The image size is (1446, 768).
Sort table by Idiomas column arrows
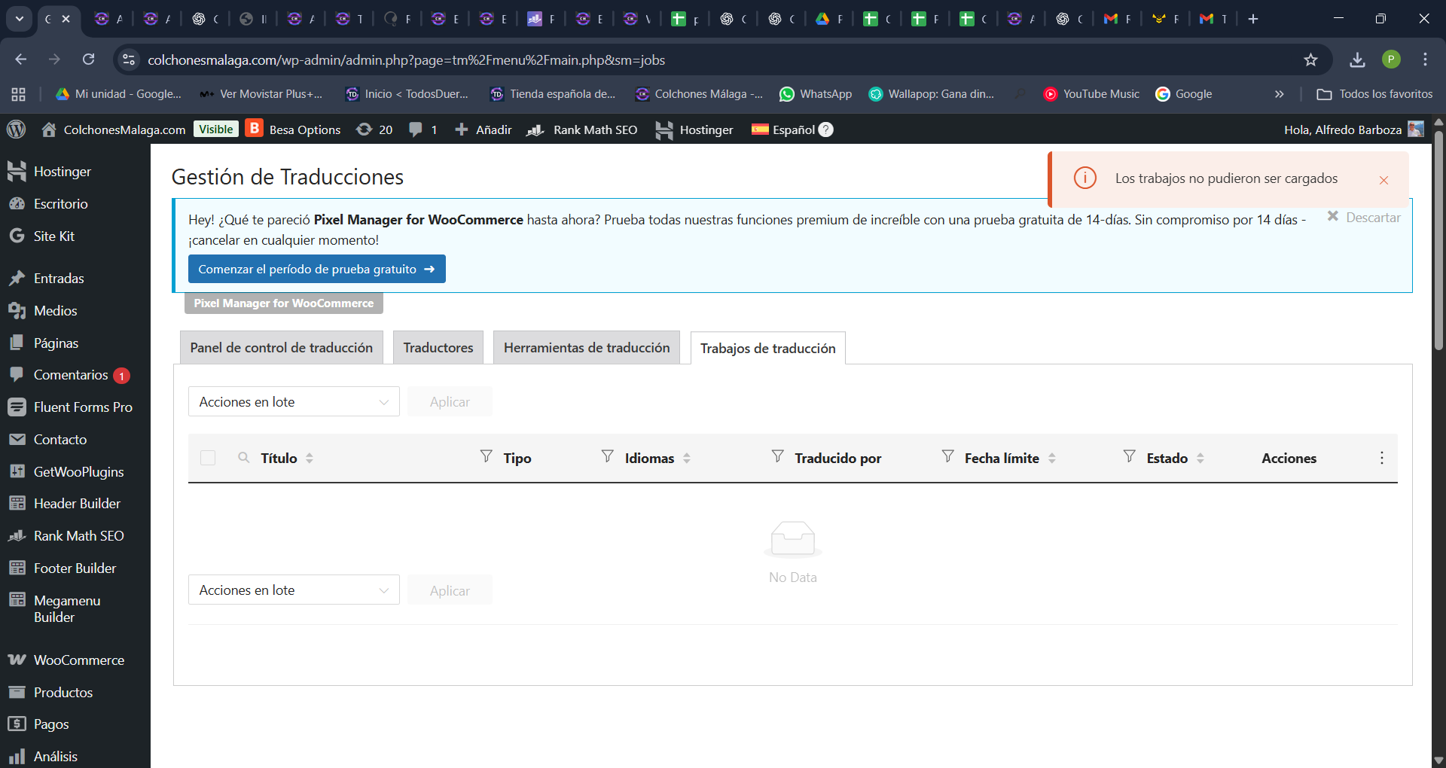[x=687, y=458]
